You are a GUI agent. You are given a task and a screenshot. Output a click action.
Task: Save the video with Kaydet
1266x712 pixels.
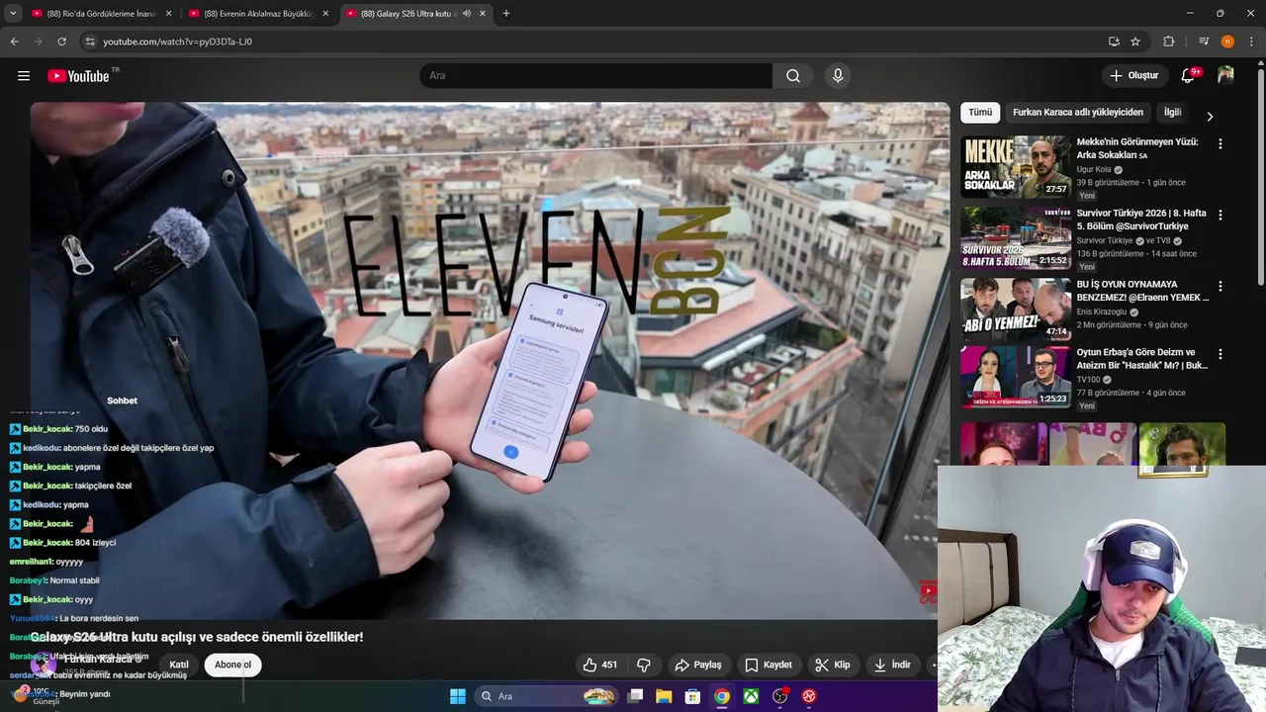[769, 665]
